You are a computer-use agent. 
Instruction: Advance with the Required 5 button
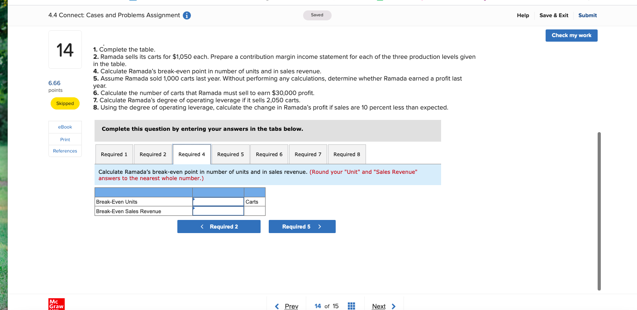coord(302,227)
